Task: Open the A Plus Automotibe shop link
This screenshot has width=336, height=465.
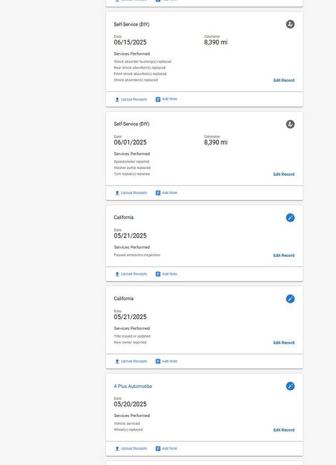Action: coord(133,386)
